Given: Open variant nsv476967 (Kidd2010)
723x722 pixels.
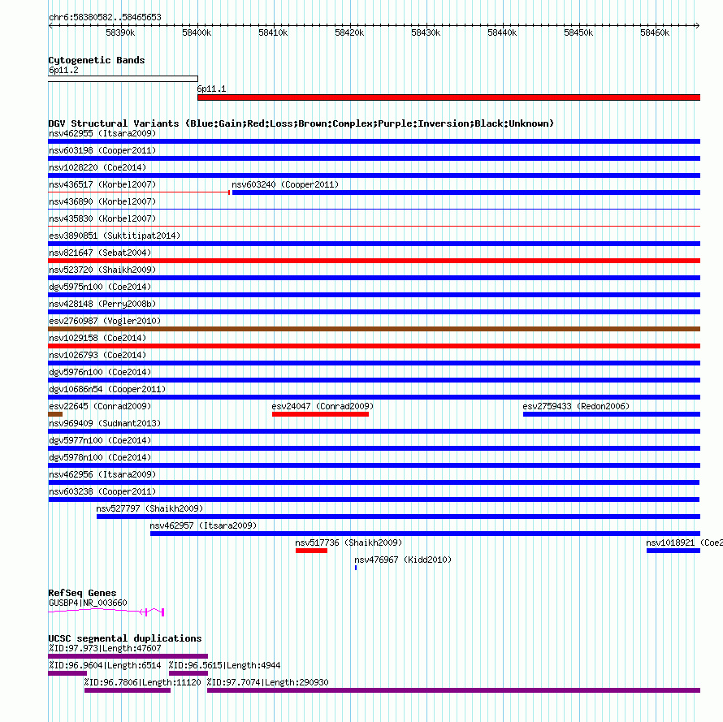Looking at the screenshot, I should [x=403, y=560].
